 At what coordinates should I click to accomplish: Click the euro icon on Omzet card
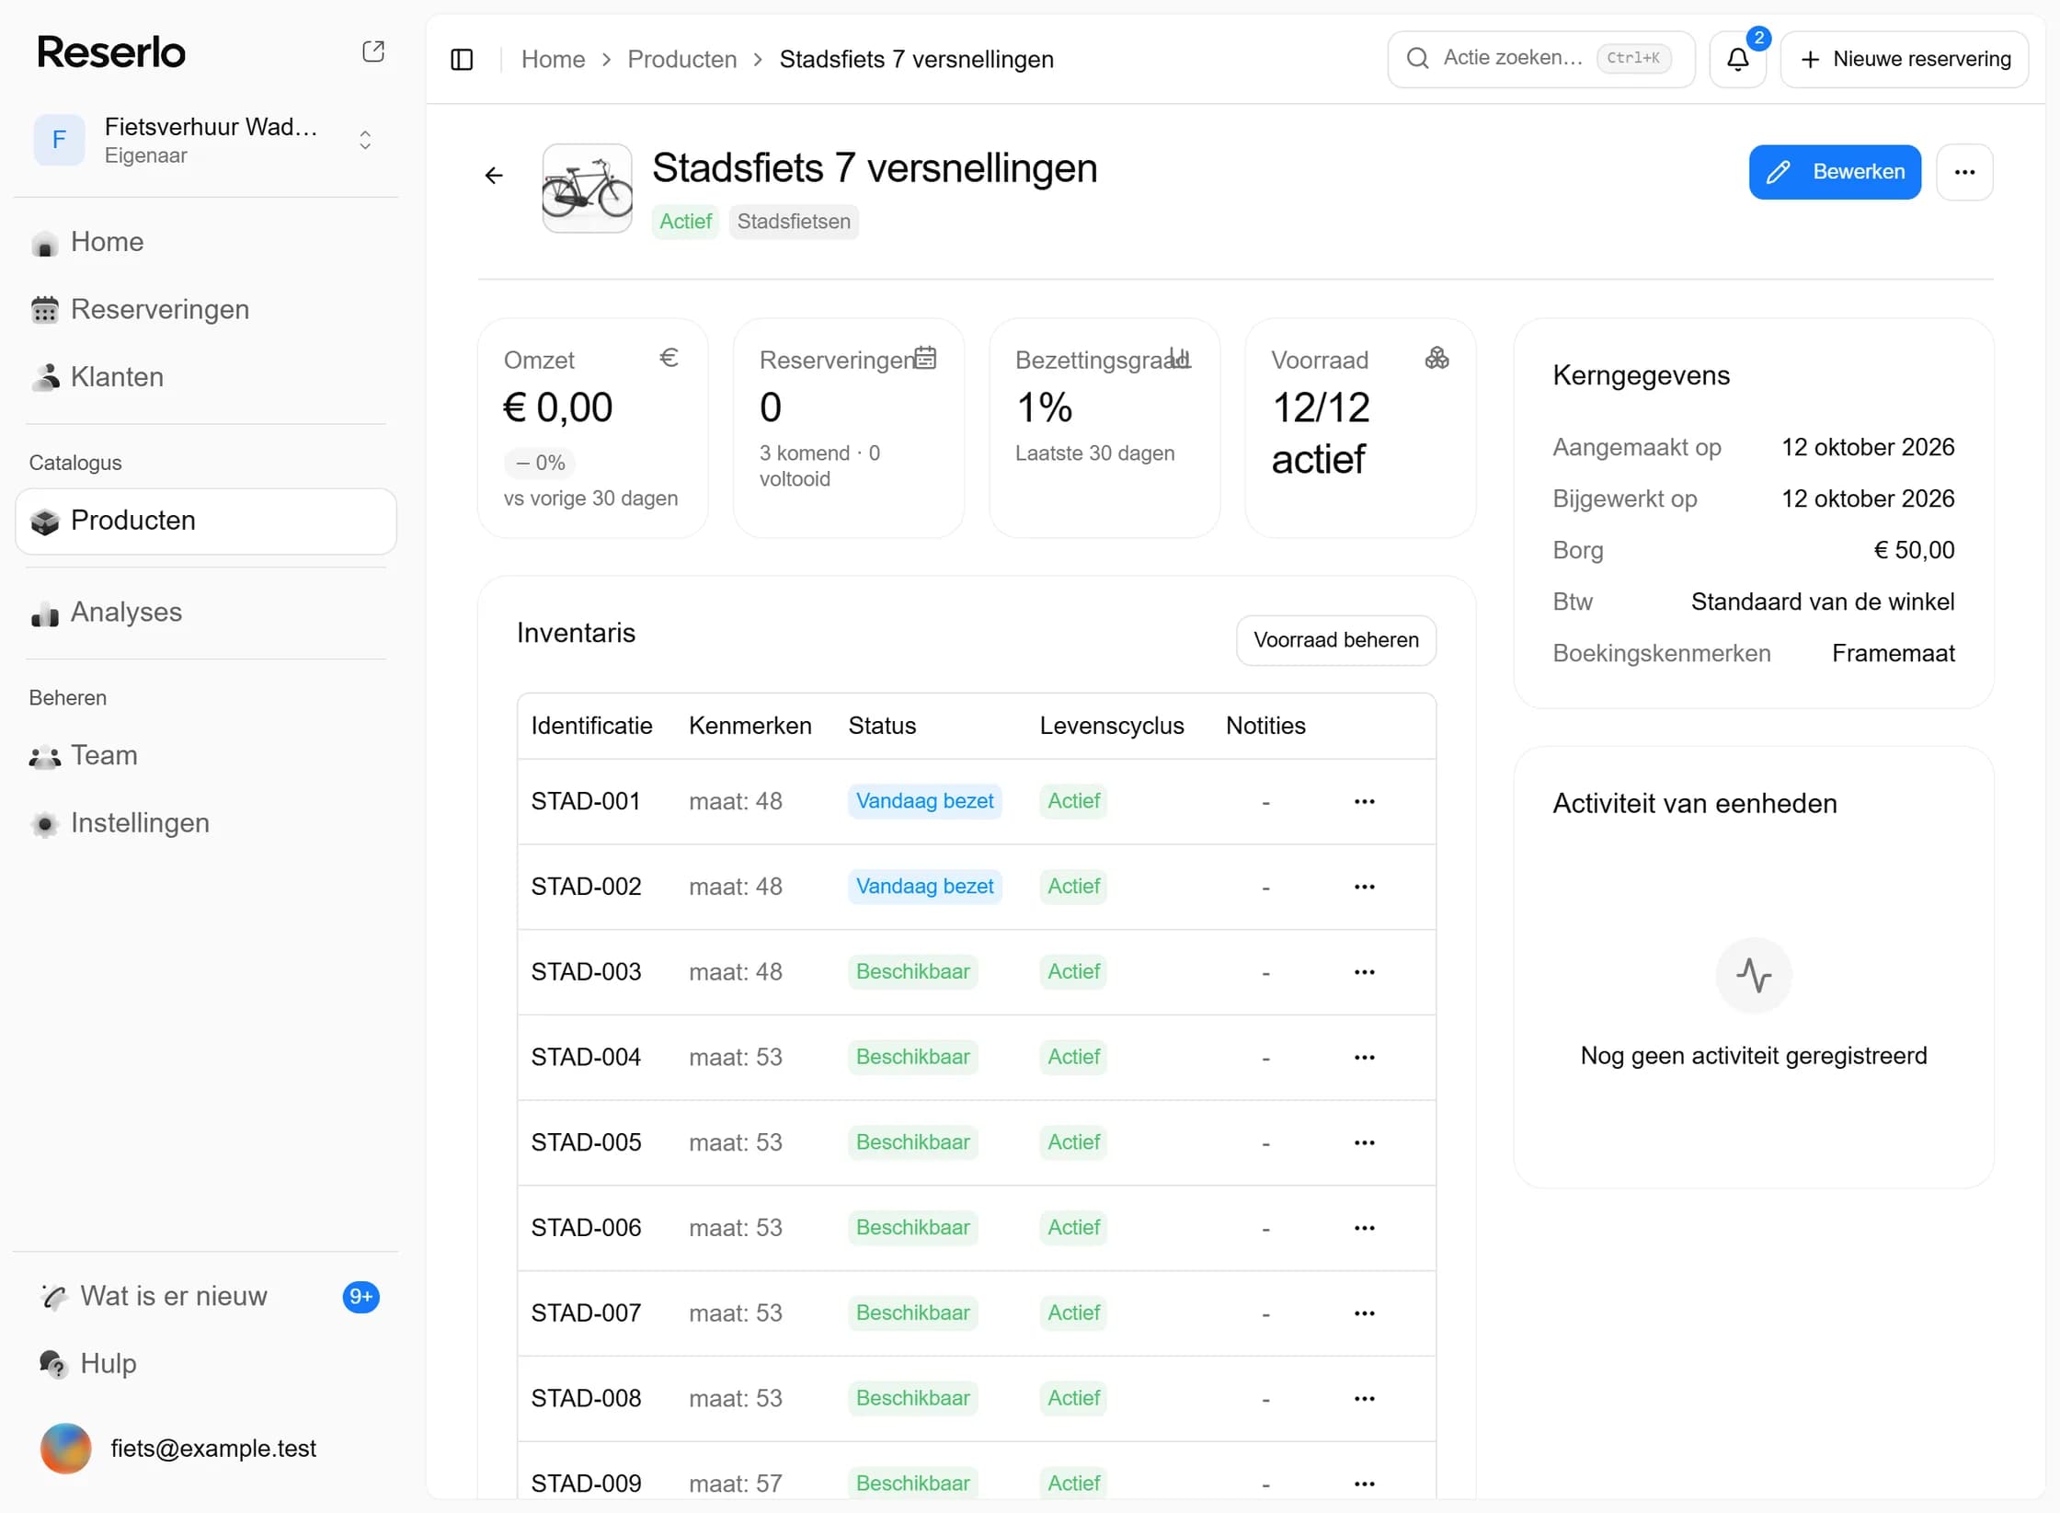pyautogui.click(x=669, y=358)
